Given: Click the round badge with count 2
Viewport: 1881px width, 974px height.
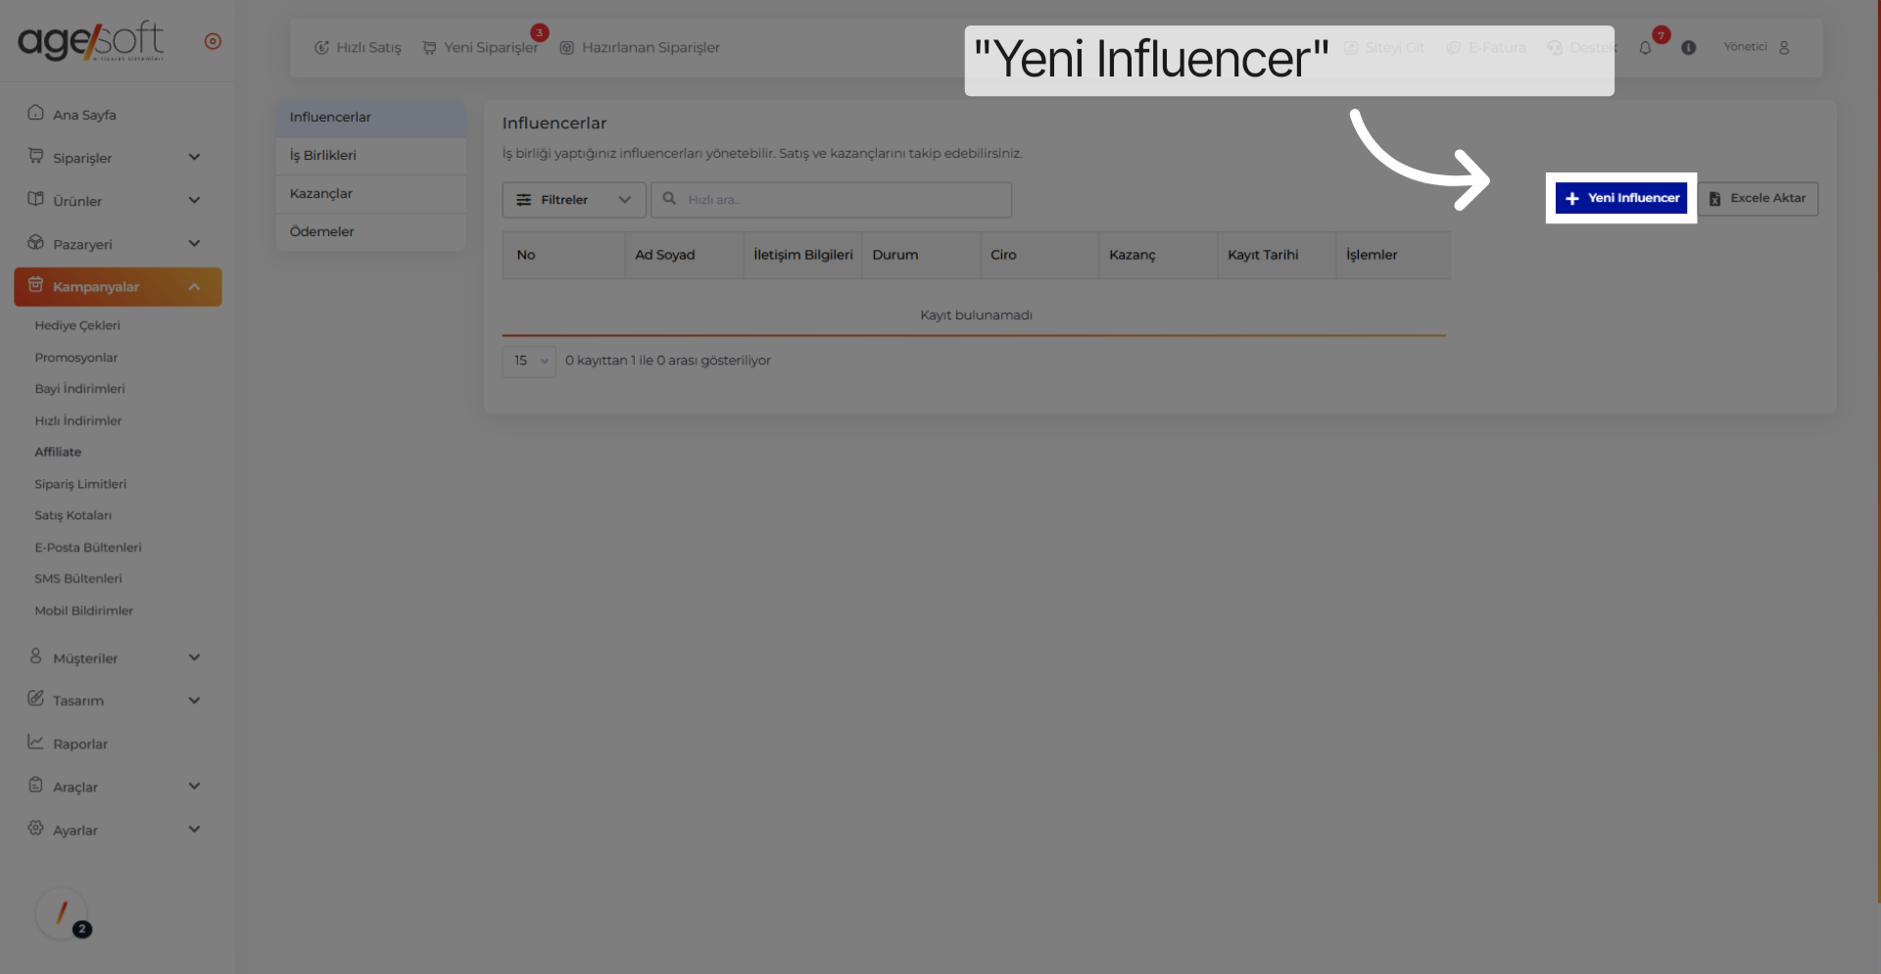Looking at the screenshot, I should click(82, 929).
